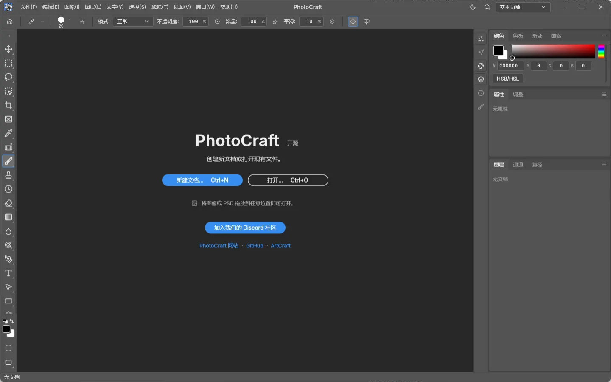Open the 颜色 panel options menu
Screen dimensions: 611x382
604,36
